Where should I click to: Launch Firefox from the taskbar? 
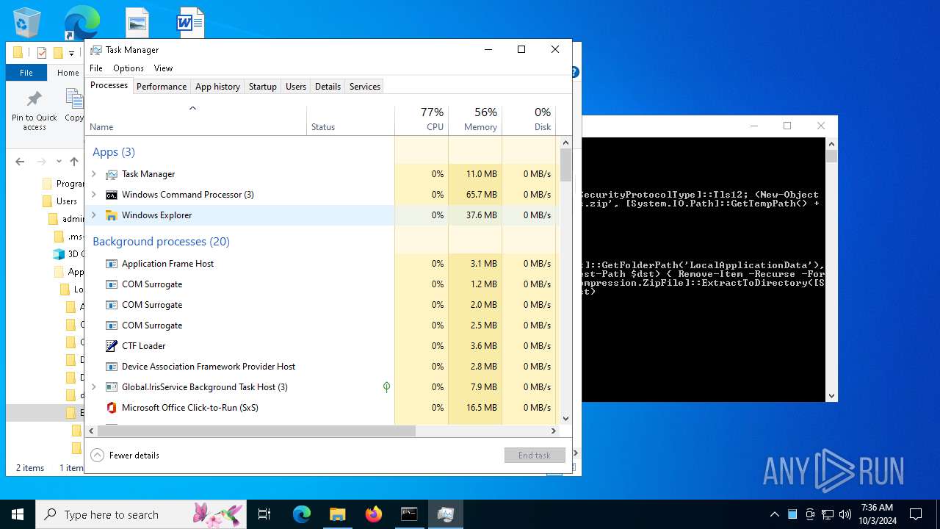(374, 514)
